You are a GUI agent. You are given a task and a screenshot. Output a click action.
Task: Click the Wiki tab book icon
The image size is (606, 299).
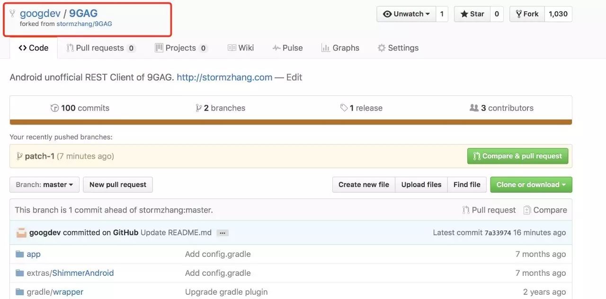pyautogui.click(x=232, y=48)
